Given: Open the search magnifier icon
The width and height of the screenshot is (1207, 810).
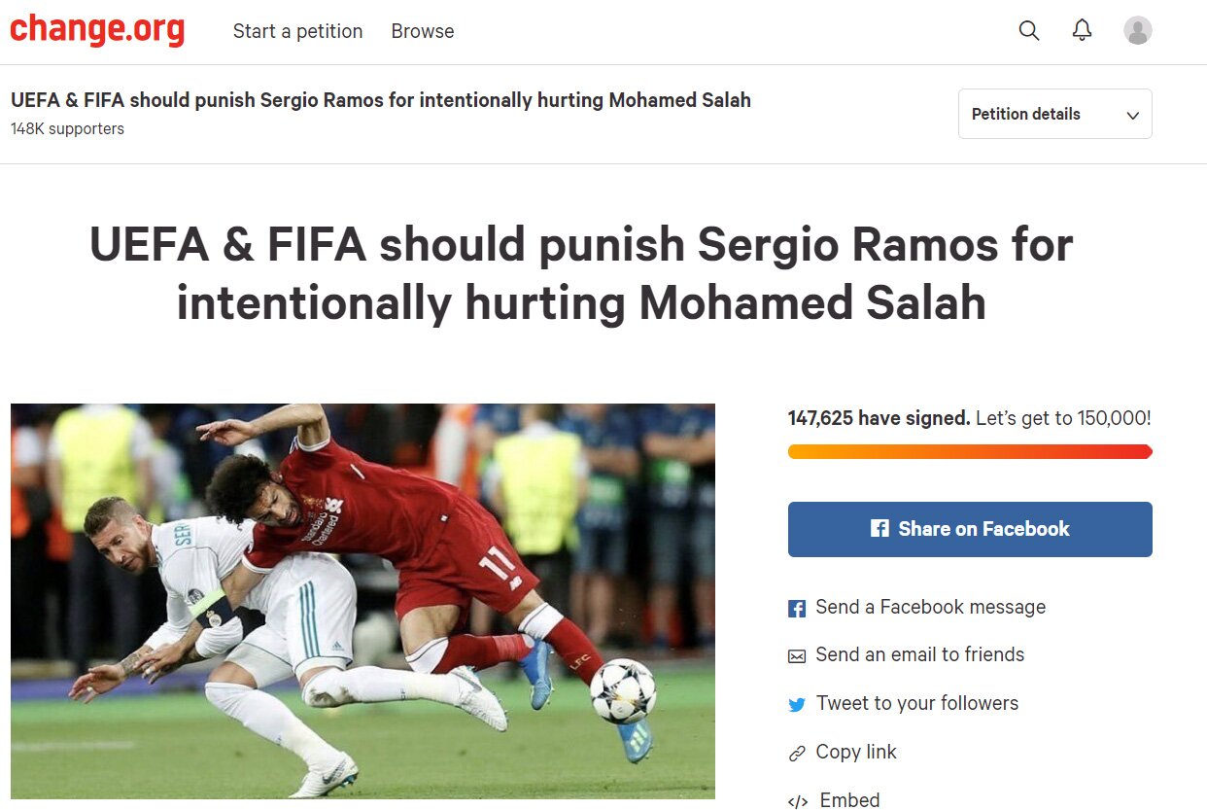Looking at the screenshot, I should (x=1028, y=31).
